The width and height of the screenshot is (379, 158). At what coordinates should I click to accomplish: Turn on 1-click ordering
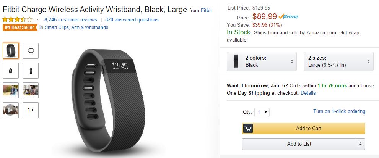point(339,111)
